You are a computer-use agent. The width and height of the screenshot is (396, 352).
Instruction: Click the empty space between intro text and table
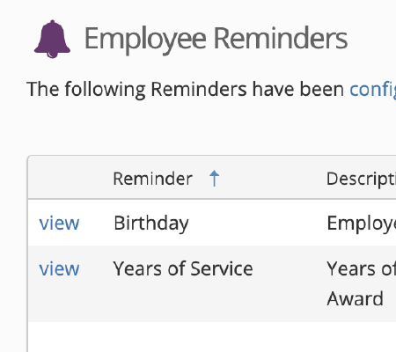[211, 128]
